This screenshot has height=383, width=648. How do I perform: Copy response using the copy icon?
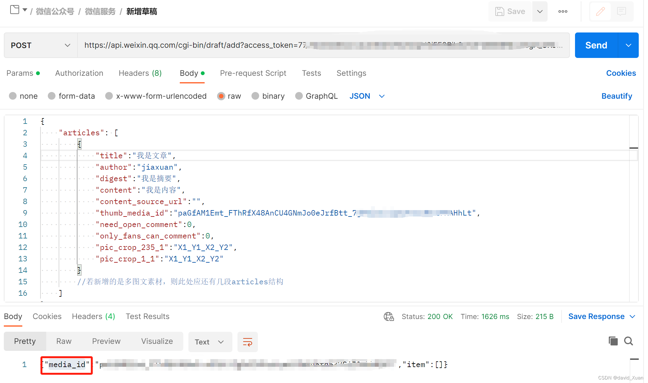tap(613, 341)
